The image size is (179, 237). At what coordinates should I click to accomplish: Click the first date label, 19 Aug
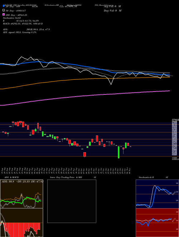tap(3, 171)
